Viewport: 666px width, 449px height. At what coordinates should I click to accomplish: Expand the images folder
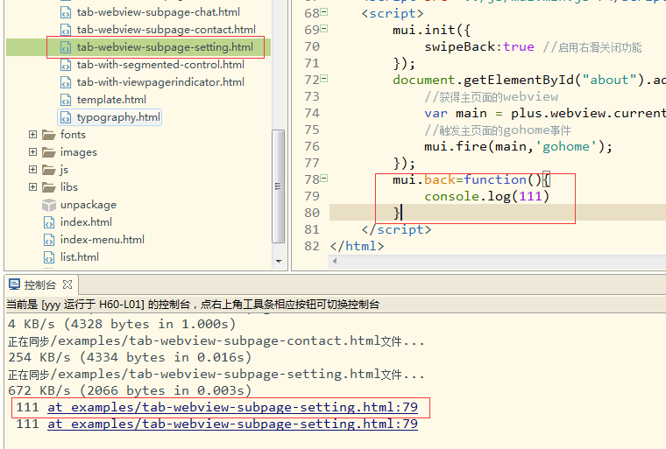[32, 152]
